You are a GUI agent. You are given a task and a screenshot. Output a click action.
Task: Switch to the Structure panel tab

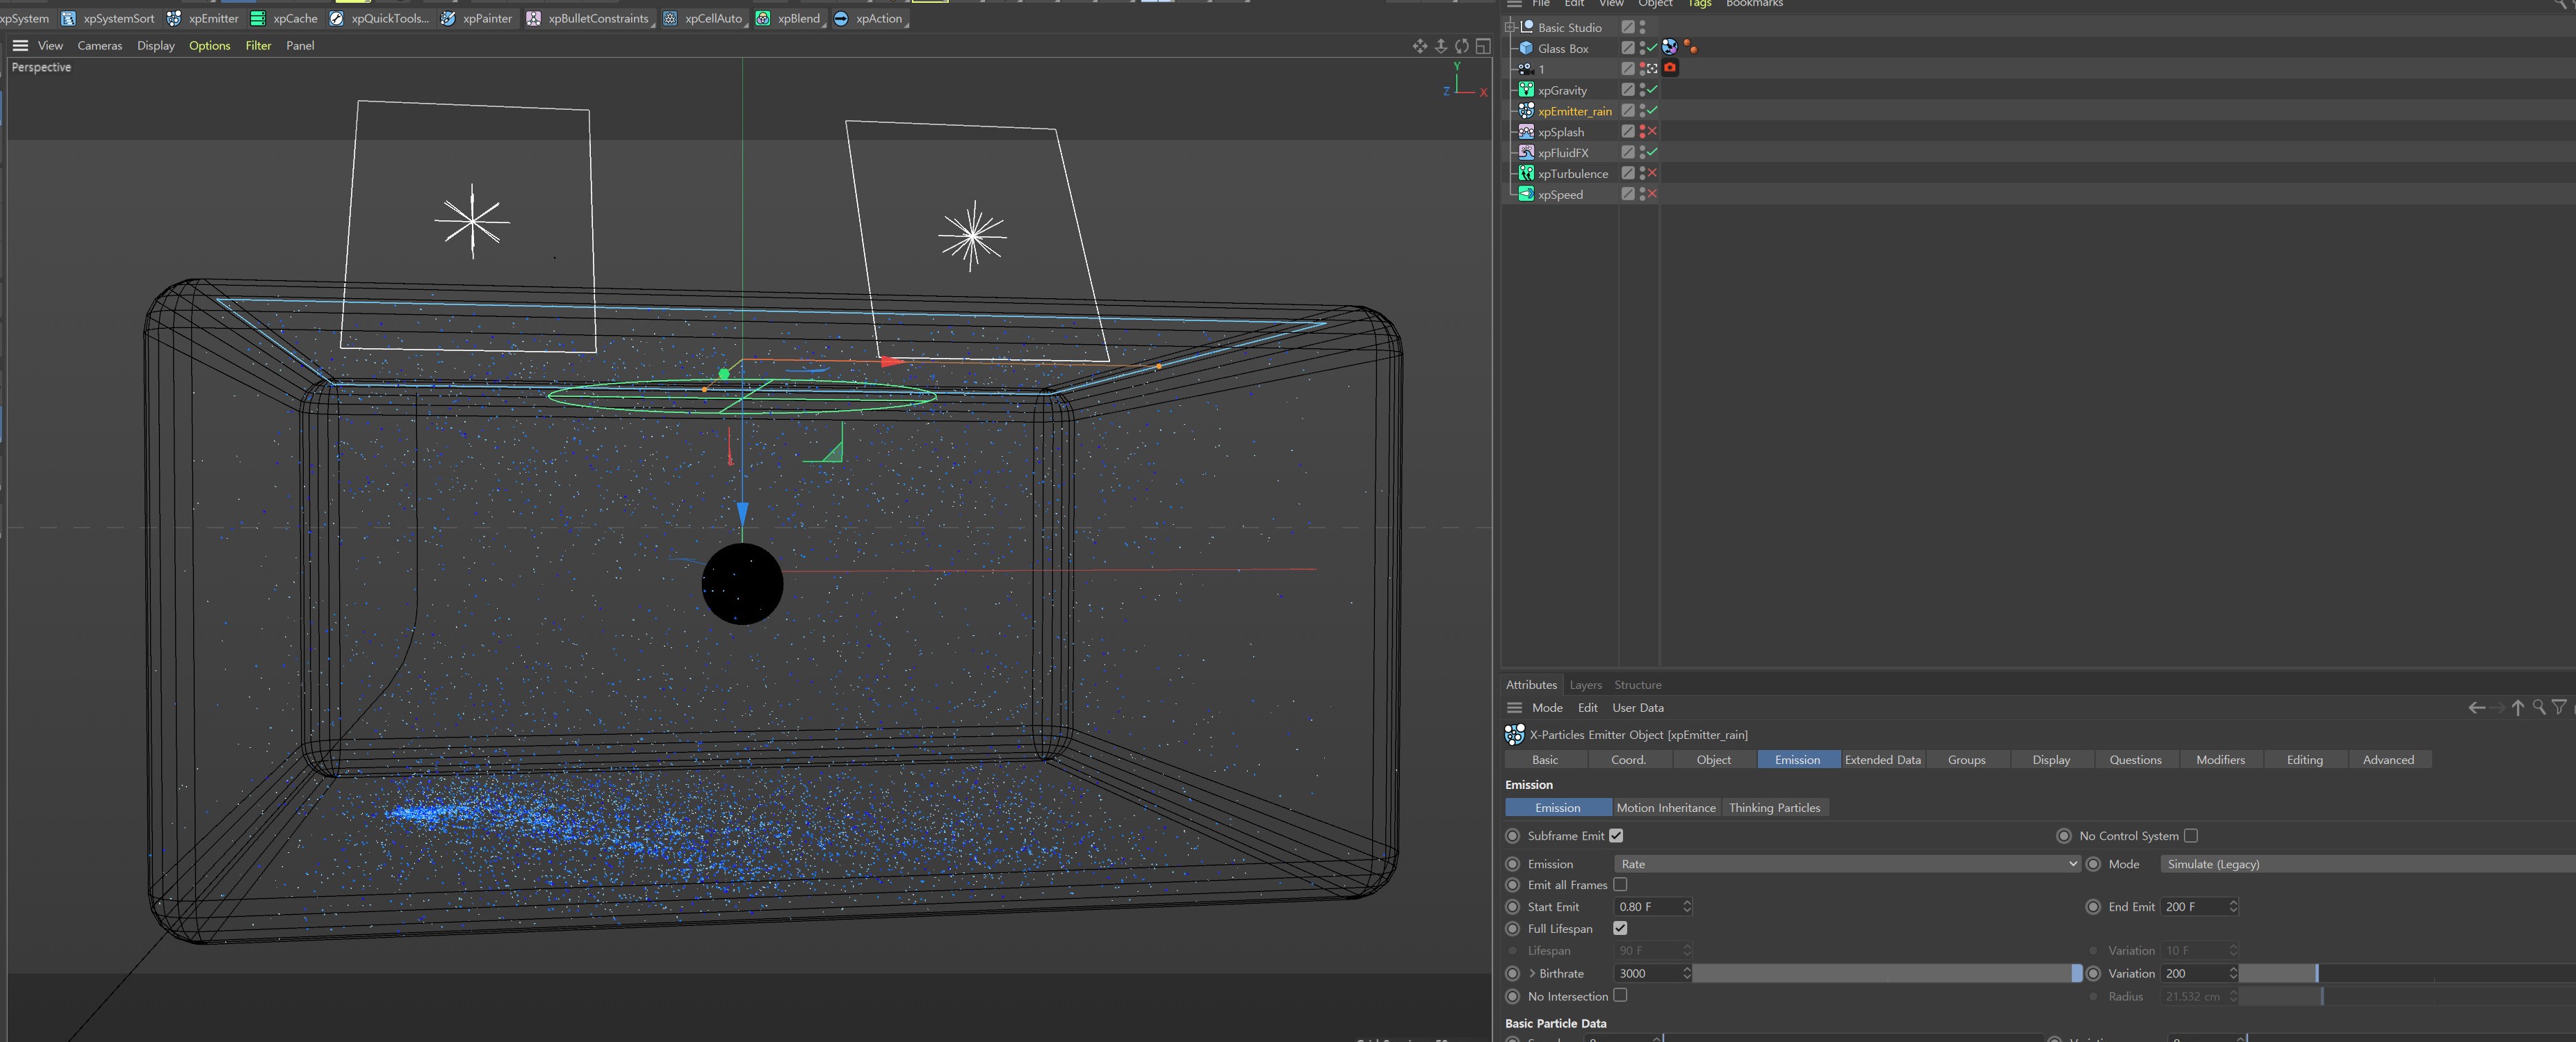[1638, 685]
